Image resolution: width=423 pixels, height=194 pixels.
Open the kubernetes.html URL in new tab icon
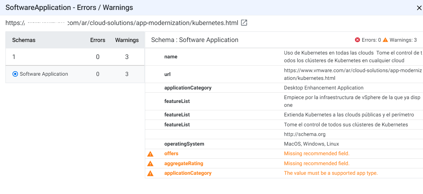point(244,23)
